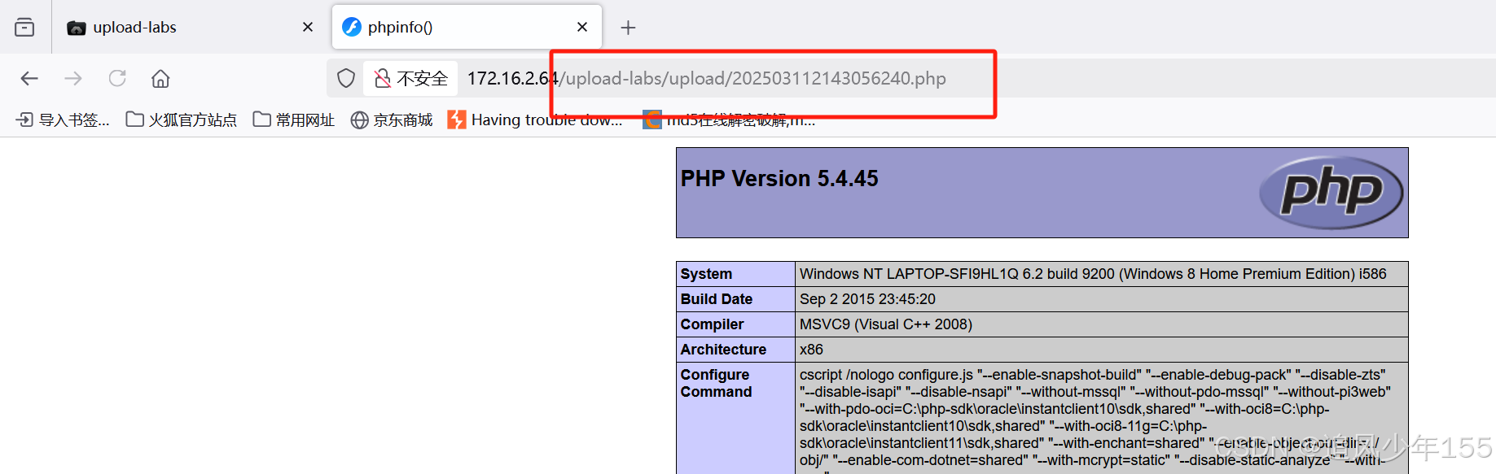The width and height of the screenshot is (1496, 474).
Task: Open the 火狐官方站点 bookmark folder
Action: (182, 120)
